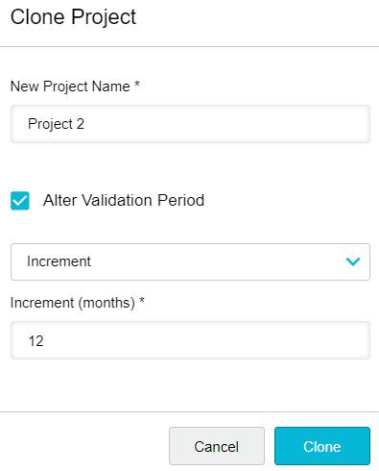Click the Clone button
The height and width of the screenshot is (471, 379).
click(322, 446)
